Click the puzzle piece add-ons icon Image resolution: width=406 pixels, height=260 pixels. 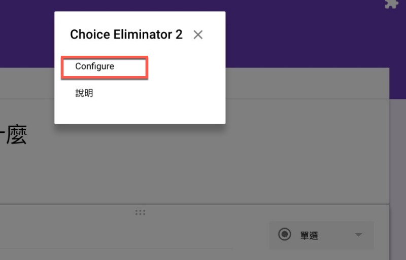click(x=391, y=4)
